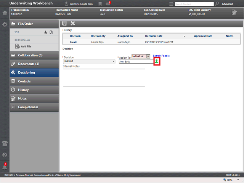Image resolution: width=244 pixels, height=183 pixels.
Task: Click the Add File label
Action: pos(26,47)
